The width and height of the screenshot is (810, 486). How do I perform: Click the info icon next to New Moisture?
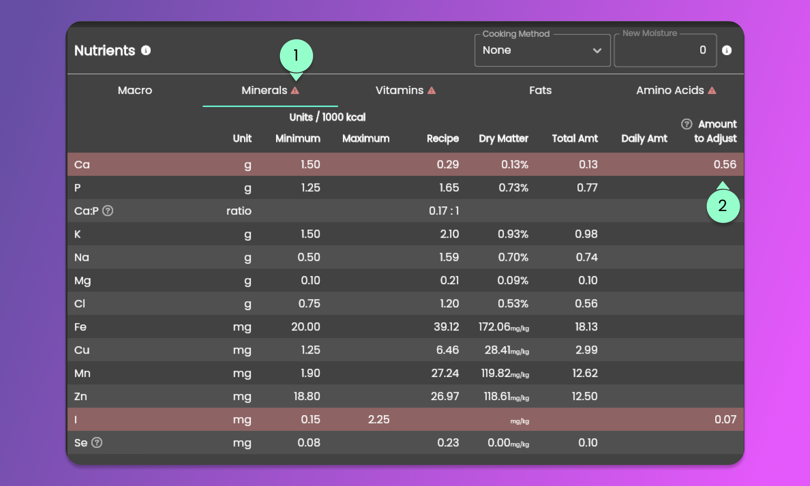coord(727,50)
